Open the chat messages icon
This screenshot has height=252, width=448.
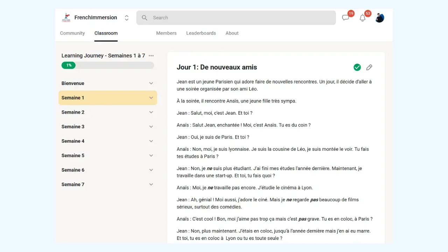(x=346, y=18)
